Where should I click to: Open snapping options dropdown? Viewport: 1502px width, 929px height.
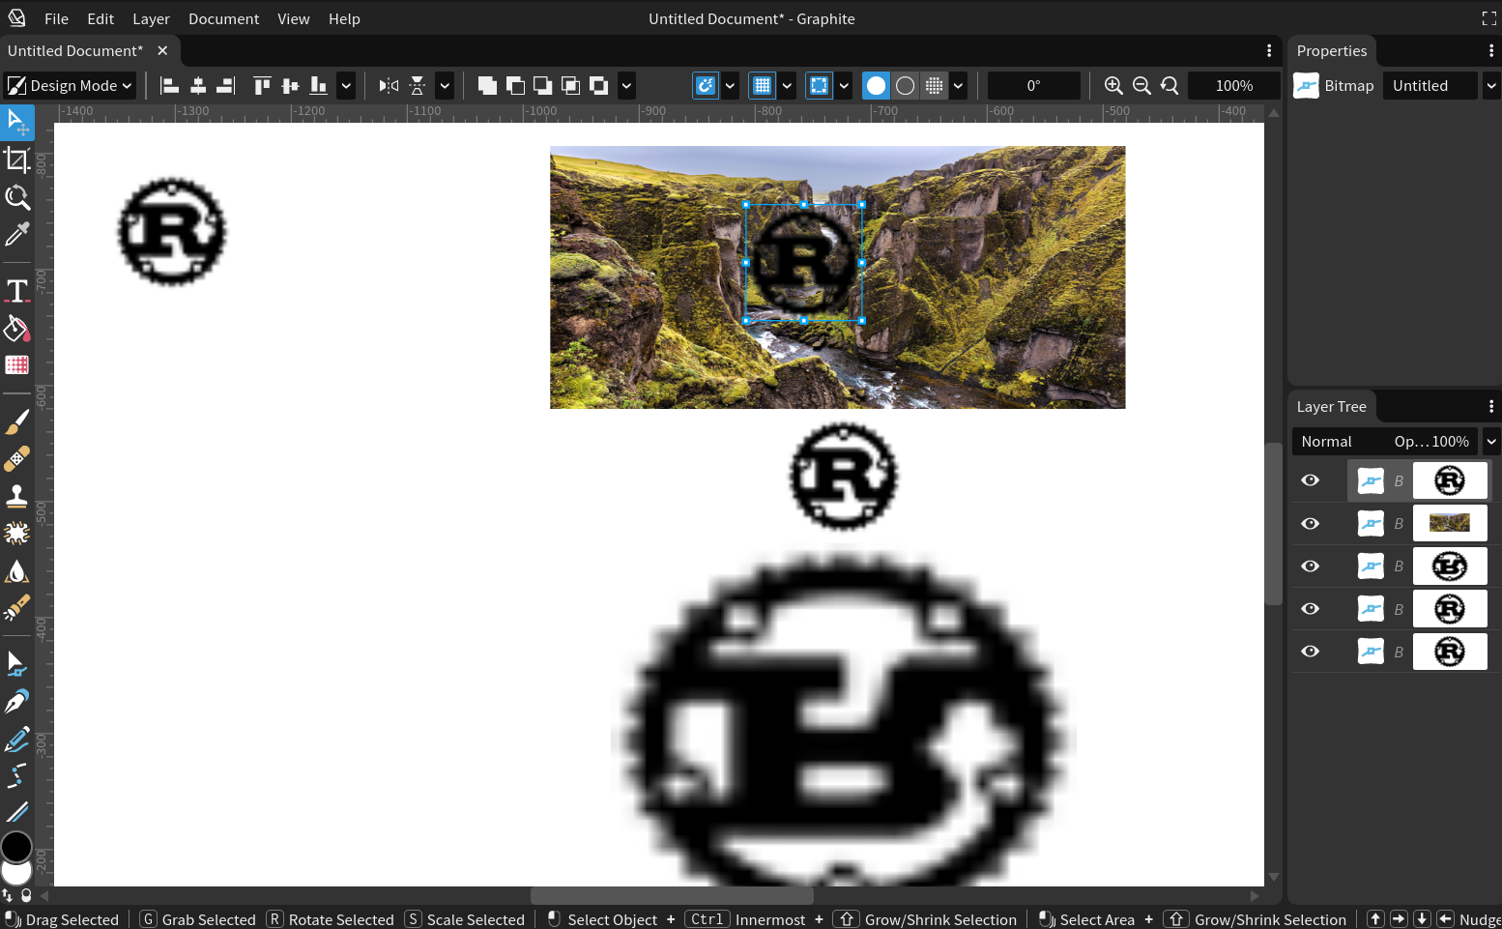click(730, 86)
